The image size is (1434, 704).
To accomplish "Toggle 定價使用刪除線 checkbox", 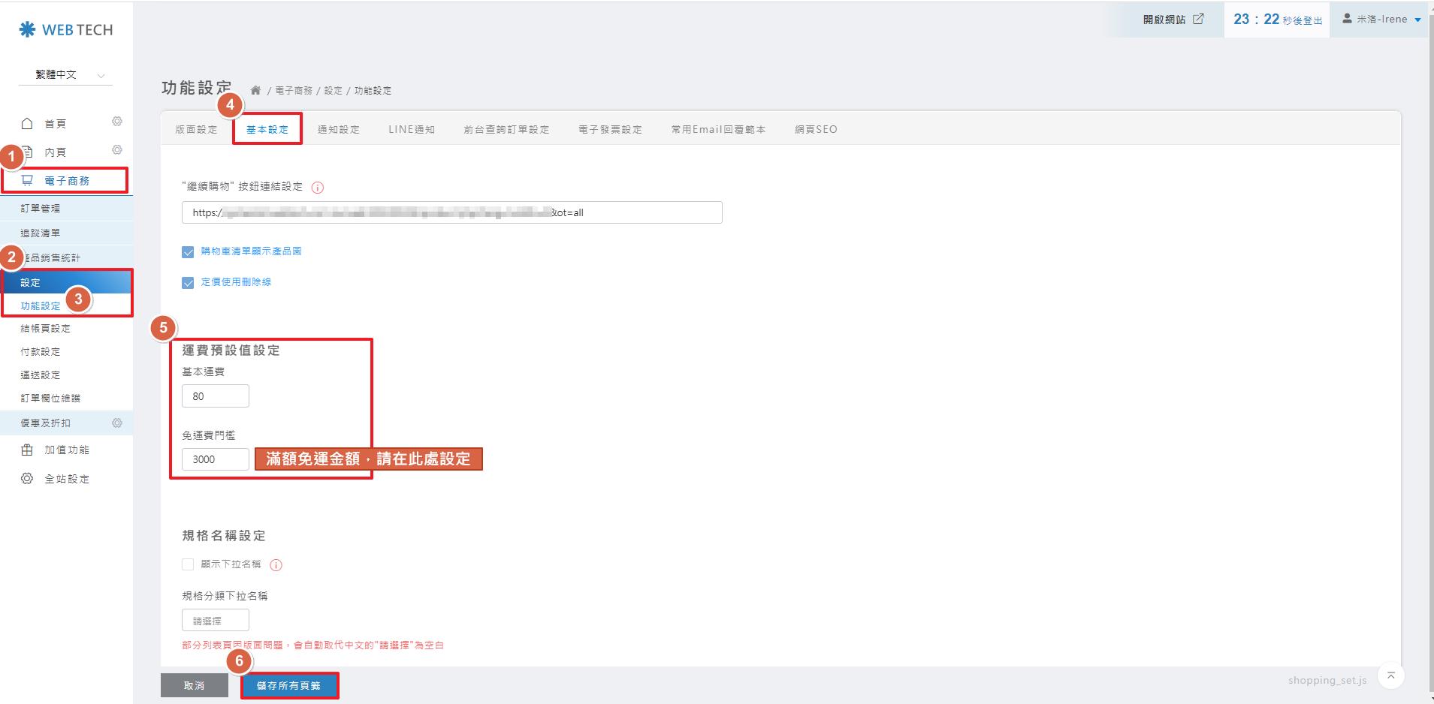I will tap(188, 283).
